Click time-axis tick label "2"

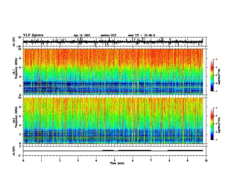click(x=60, y=161)
